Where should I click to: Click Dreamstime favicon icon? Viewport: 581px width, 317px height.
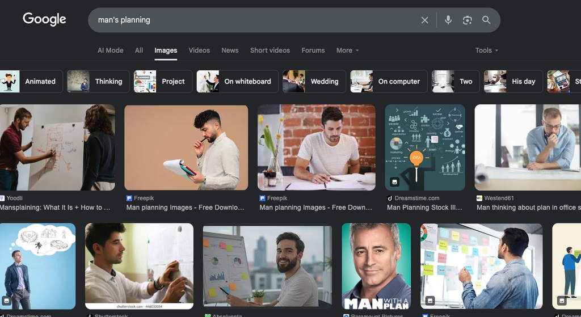[390, 198]
